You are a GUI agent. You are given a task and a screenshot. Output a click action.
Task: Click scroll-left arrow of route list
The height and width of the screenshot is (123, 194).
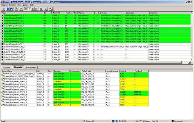(x=2, y=62)
